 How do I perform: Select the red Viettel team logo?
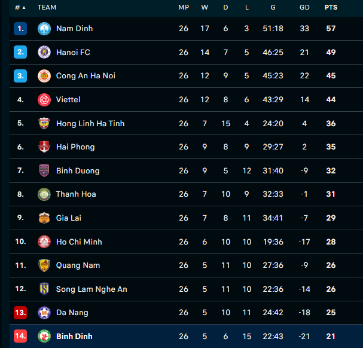tap(44, 100)
